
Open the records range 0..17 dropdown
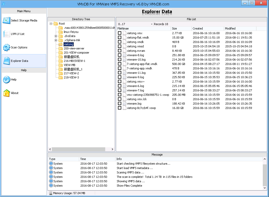coord(152,24)
